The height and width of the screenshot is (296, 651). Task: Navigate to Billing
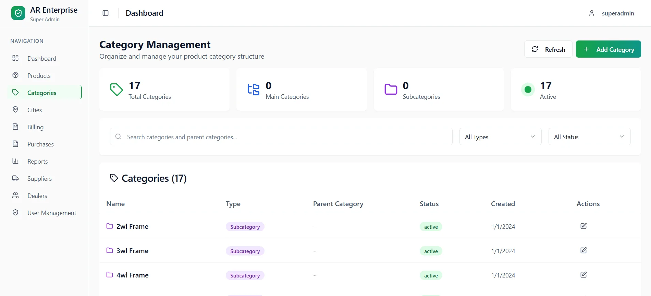pos(45,127)
